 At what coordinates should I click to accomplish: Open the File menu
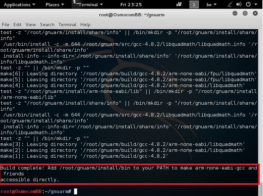point(6,25)
